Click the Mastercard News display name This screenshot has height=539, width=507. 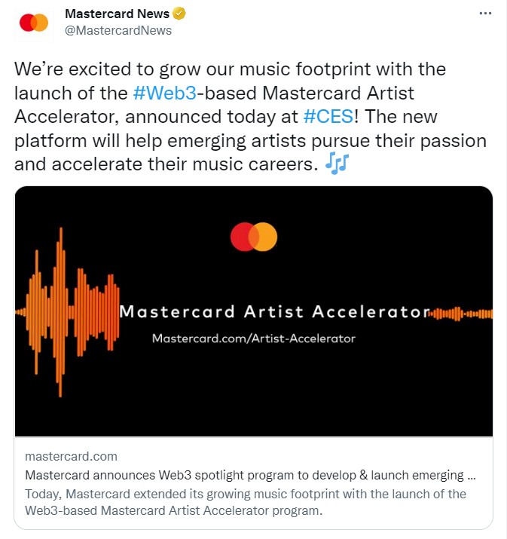coord(117,14)
